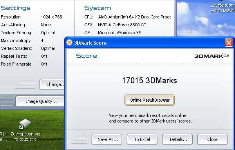Open Image Quality... options
235x150 pixels.
40,101
